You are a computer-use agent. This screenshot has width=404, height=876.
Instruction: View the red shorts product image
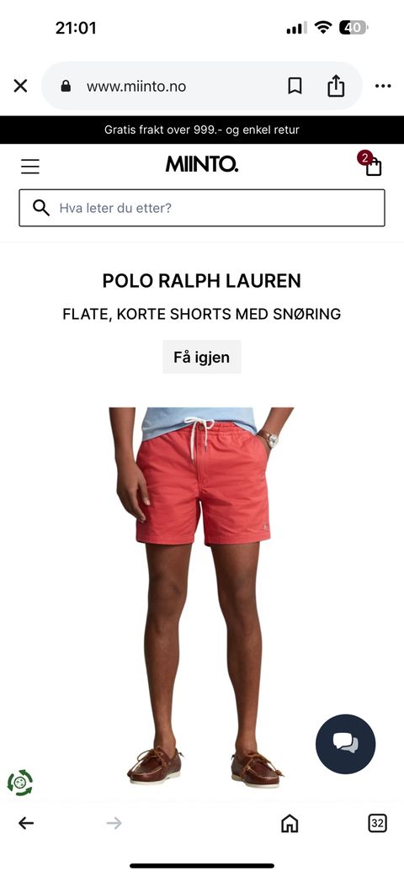point(202,598)
